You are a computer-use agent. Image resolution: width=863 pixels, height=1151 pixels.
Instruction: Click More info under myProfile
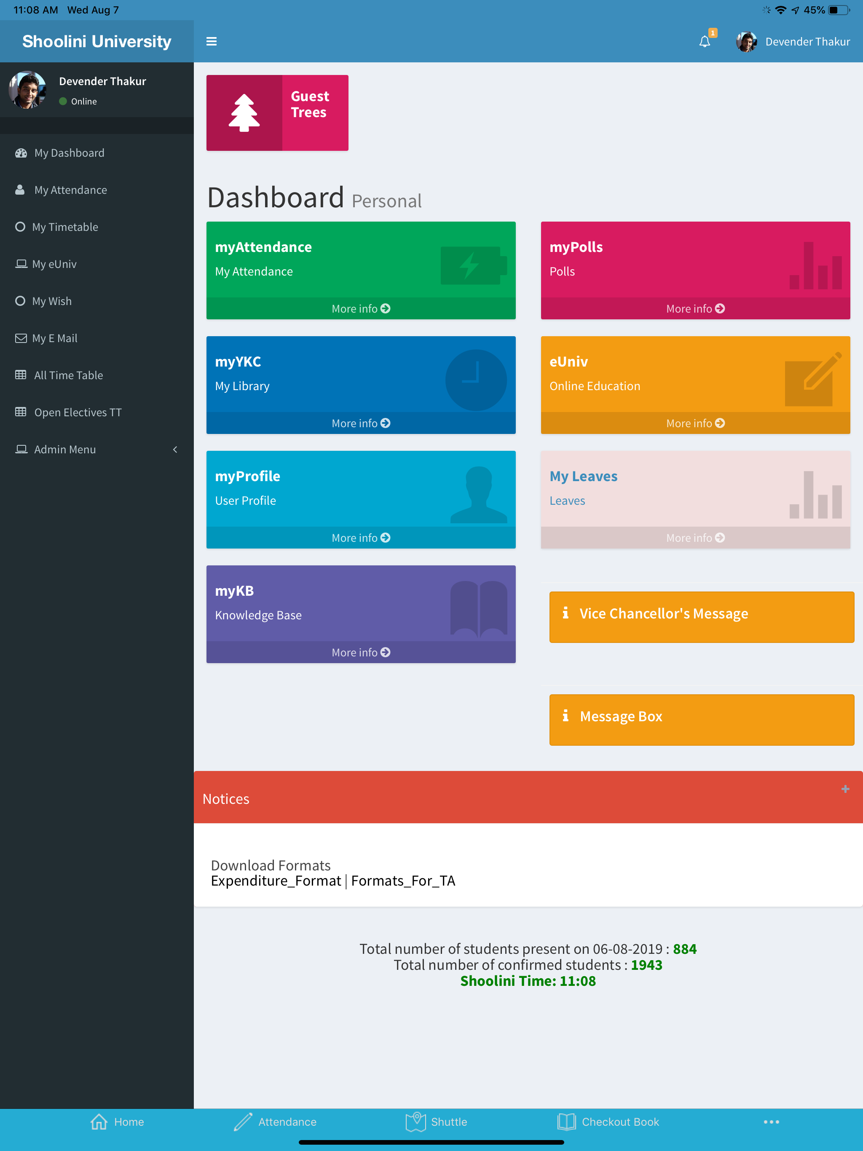click(x=361, y=538)
